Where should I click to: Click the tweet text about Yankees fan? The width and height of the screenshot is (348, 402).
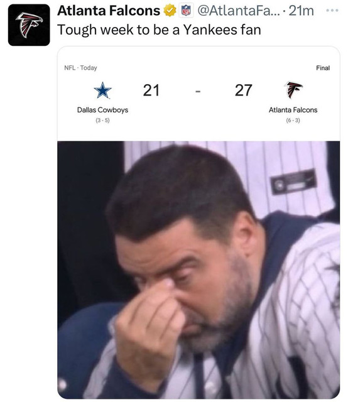pyautogui.click(x=159, y=30)
